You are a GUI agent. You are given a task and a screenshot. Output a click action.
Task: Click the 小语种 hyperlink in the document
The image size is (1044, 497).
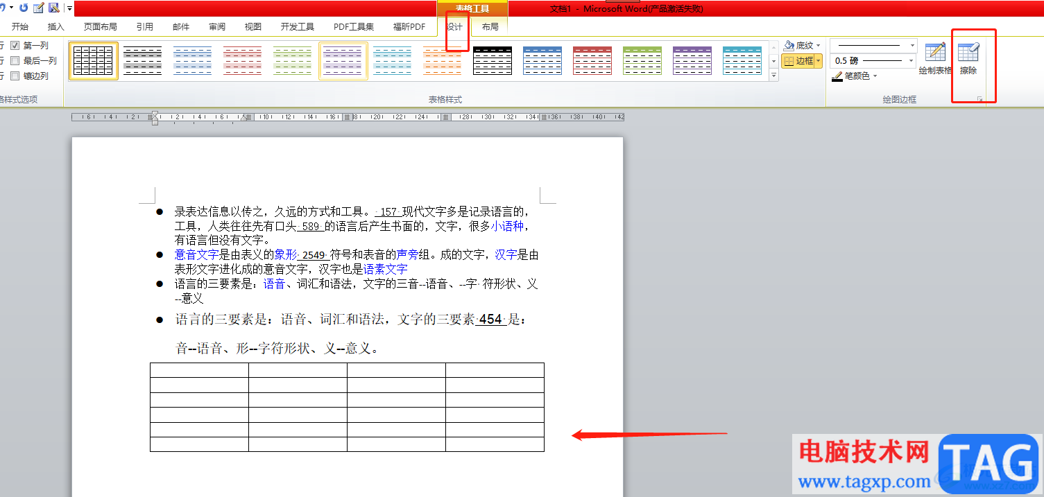[507, 226]
